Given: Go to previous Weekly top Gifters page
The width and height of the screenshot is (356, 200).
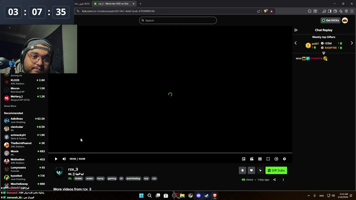Looking at the screenshot, I should (x=296, y=43).
